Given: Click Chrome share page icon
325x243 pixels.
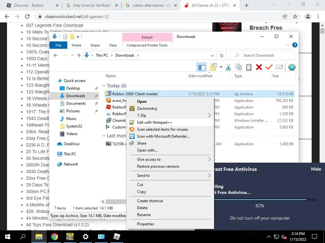Looking at the screenshot, I should (x=285, y=16).
